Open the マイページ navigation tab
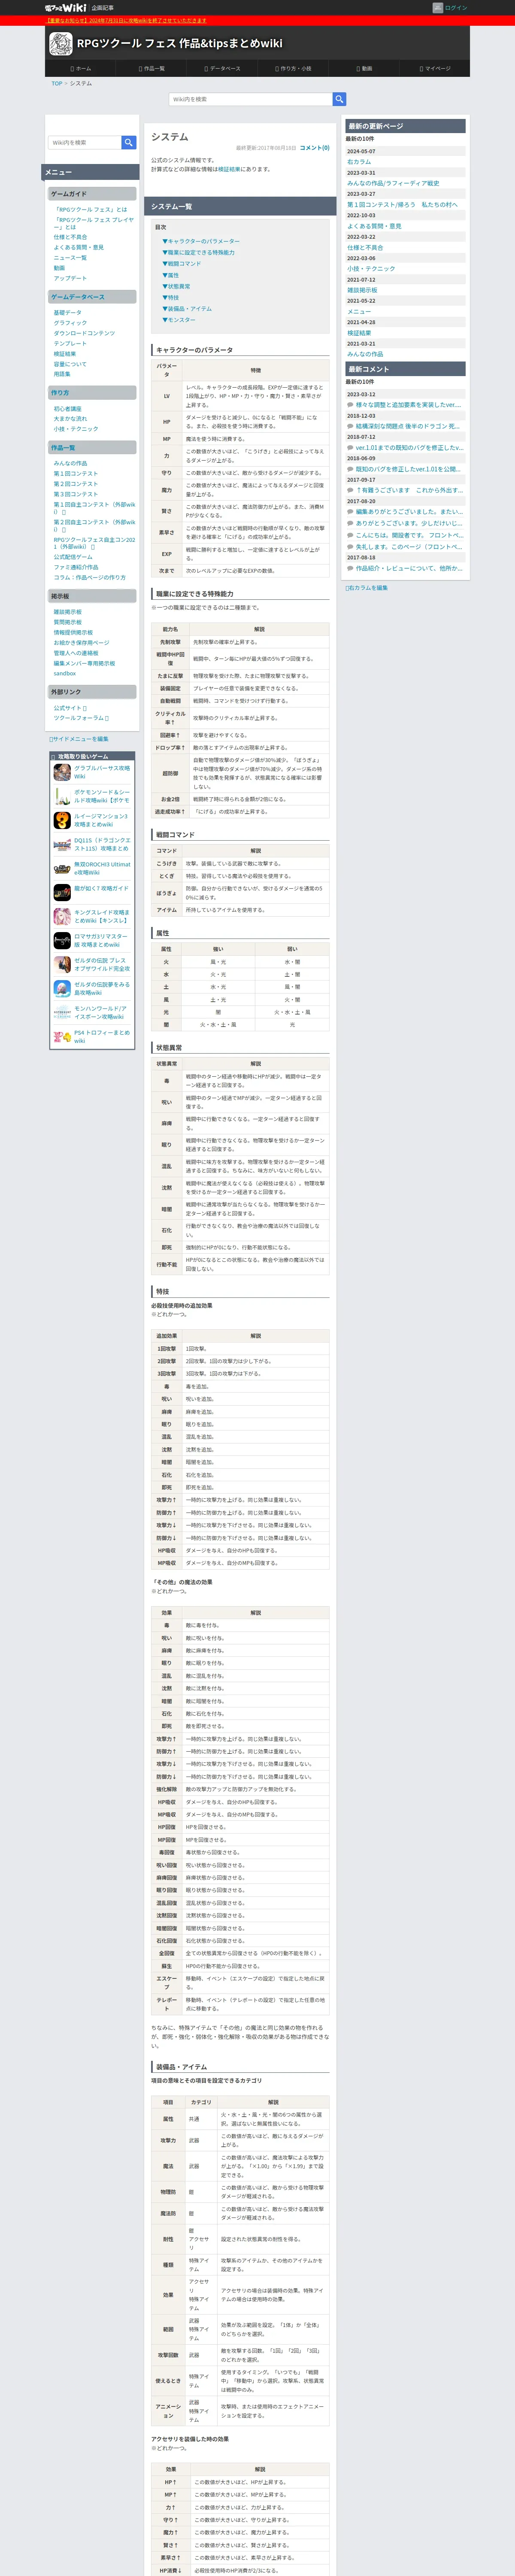 point(435,69)
